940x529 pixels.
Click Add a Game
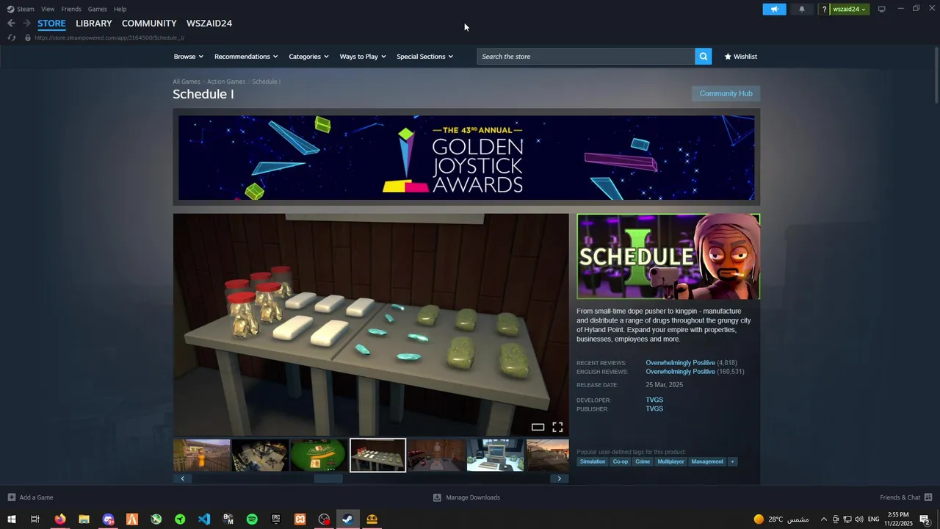(x=30, y=497)
